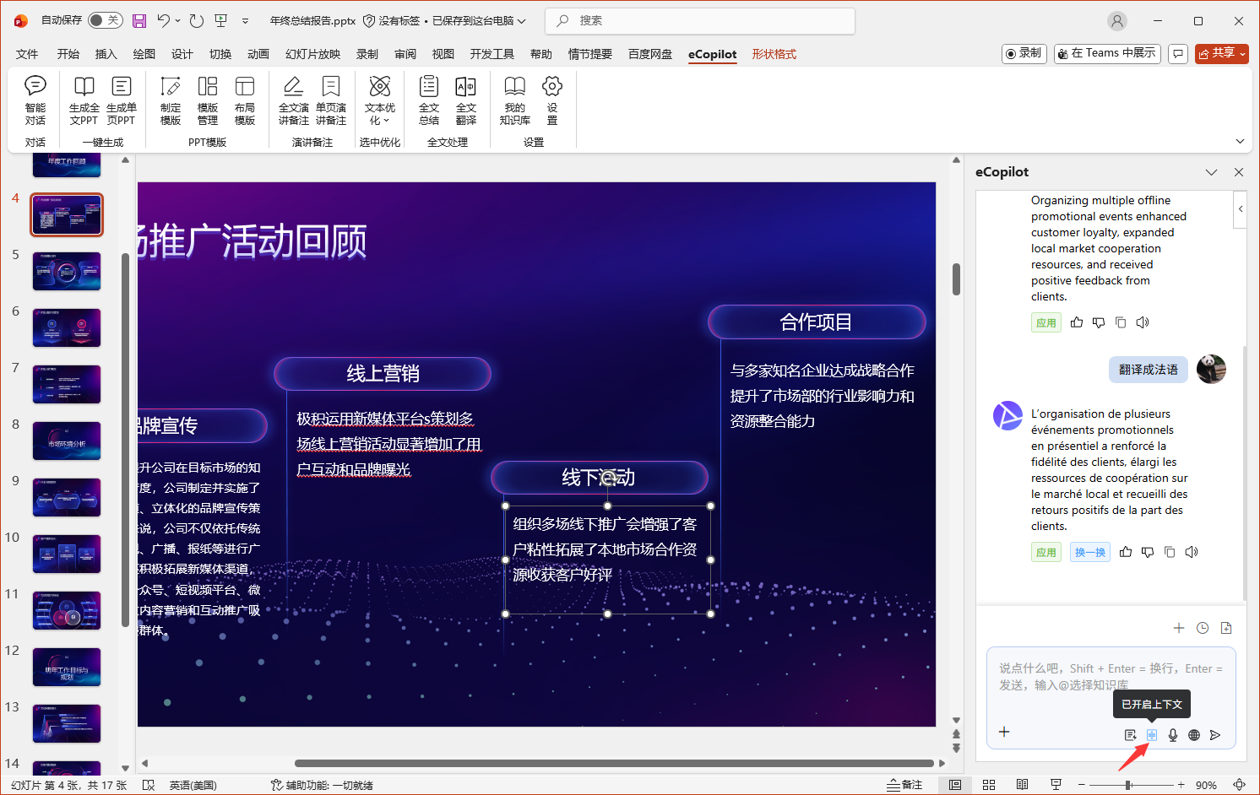Open the 百度网盘 menu tab

649,53
